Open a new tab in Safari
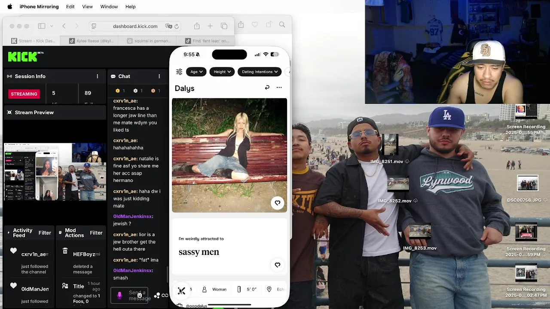 coord(210,26)
